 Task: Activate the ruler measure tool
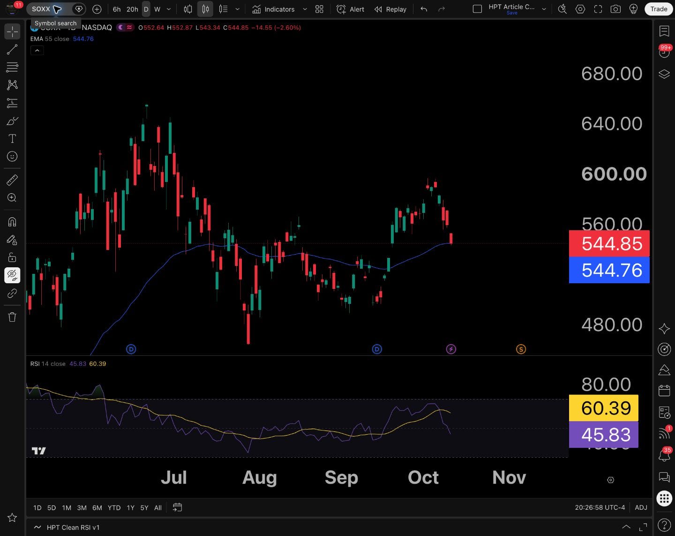click(x=12, y=180)
